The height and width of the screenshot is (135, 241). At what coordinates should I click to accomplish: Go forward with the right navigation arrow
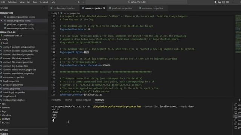pyautogui.click(x=83, y=2)
